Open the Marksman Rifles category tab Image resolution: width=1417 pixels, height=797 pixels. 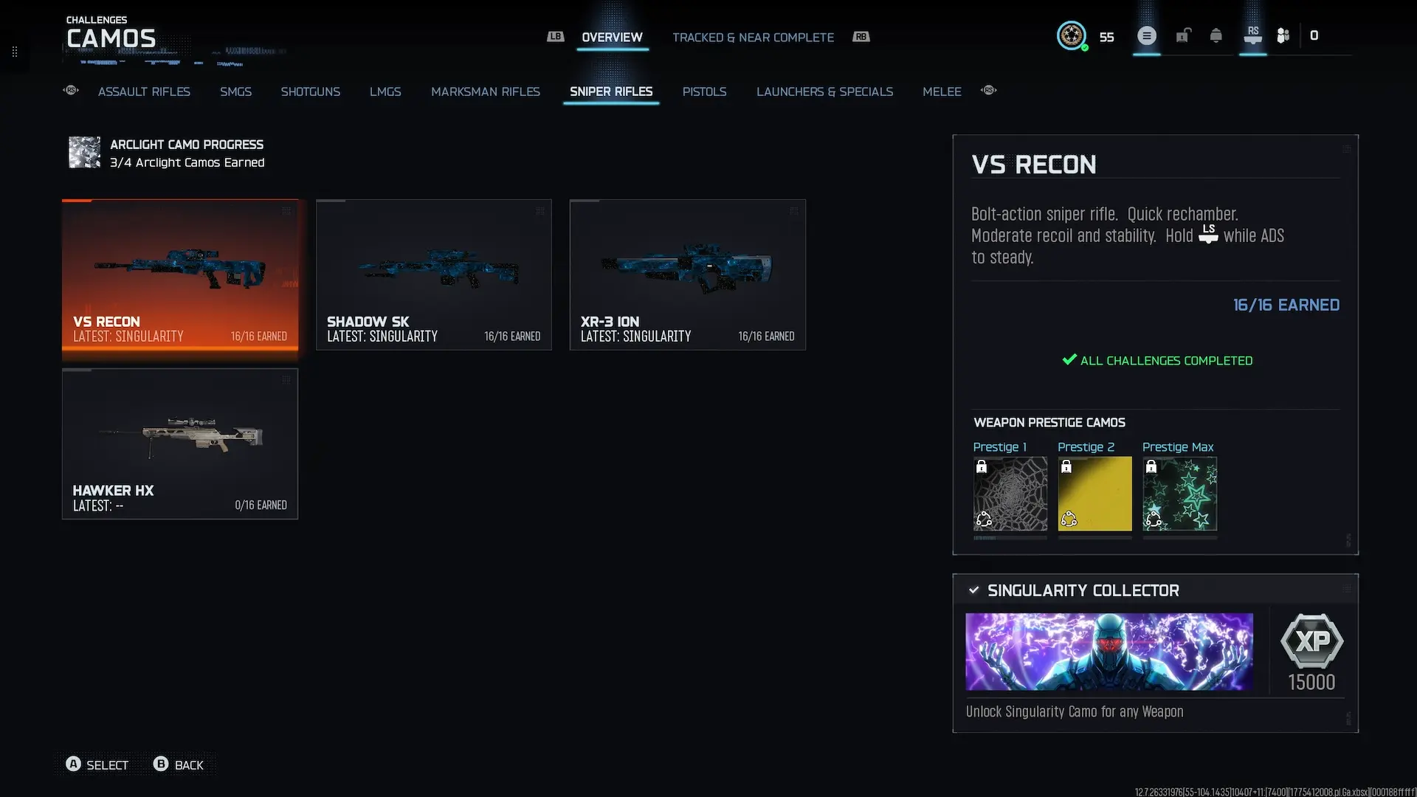(x=485, y=92)
